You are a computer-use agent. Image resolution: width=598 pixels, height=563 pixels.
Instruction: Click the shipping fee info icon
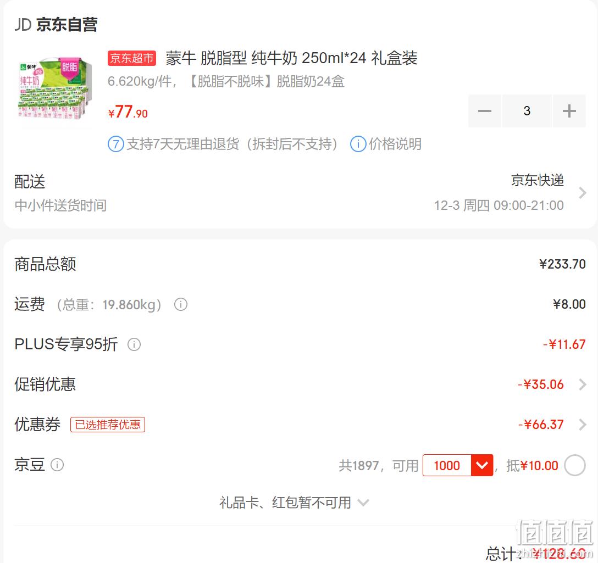click(181, 304)
